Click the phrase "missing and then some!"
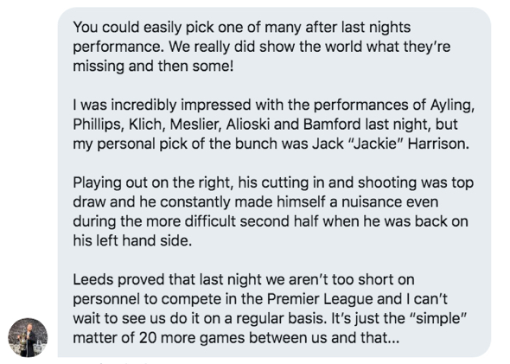This screenshot has width=510, height=364. [x=153, y=66]
